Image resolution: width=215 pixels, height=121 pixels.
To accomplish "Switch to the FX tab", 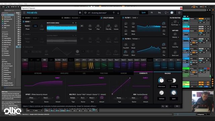I will [x=152, y=13].
